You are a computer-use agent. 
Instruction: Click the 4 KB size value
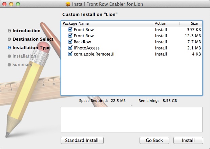(196, 54)
